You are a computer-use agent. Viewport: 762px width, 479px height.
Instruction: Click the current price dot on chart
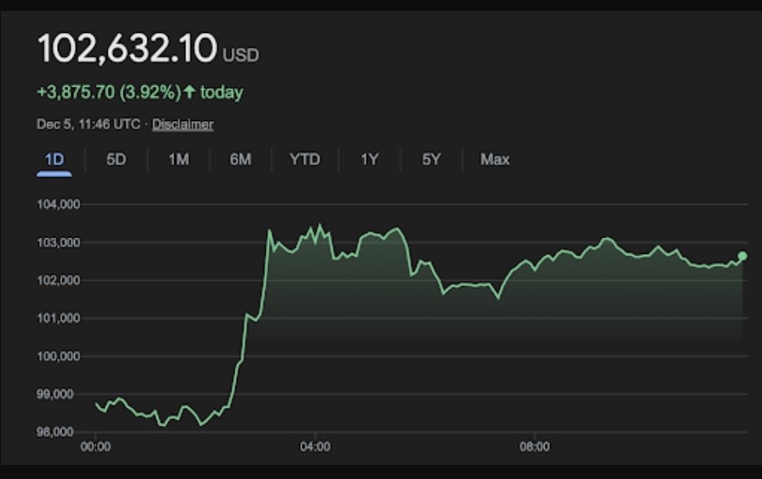pos(742,256)
